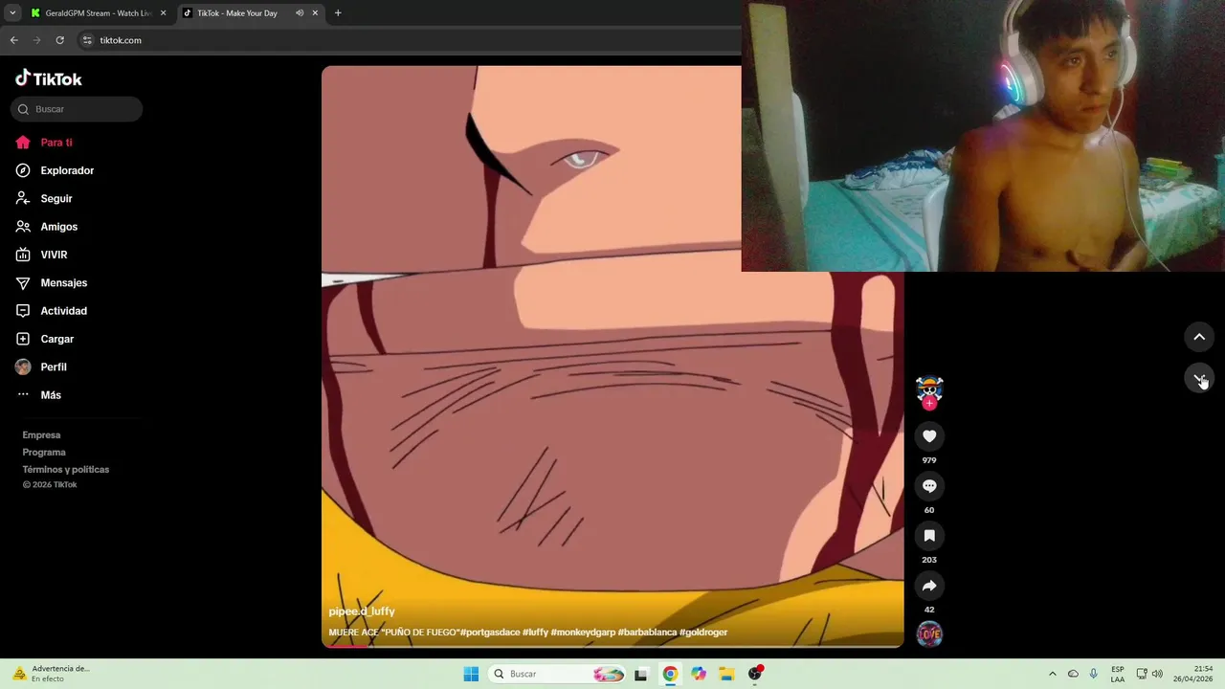The width and height of the screenshot is (1225, 689).
Task: Follow creator with red plus badge
Action: coord(929,403)
